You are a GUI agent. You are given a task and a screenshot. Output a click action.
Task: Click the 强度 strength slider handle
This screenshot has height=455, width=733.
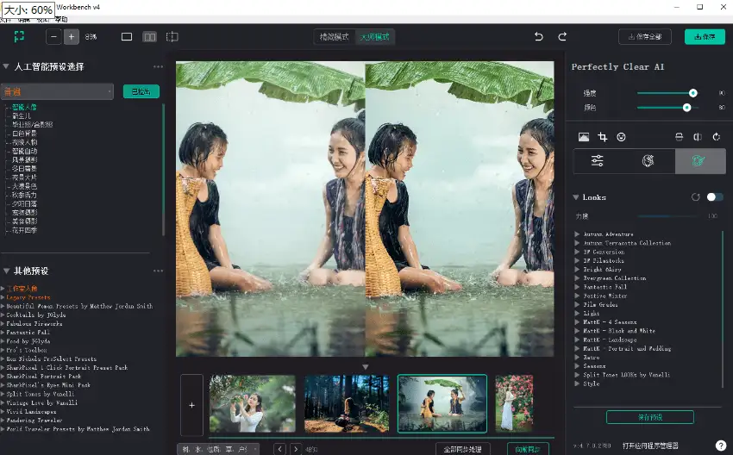[692, 93]
